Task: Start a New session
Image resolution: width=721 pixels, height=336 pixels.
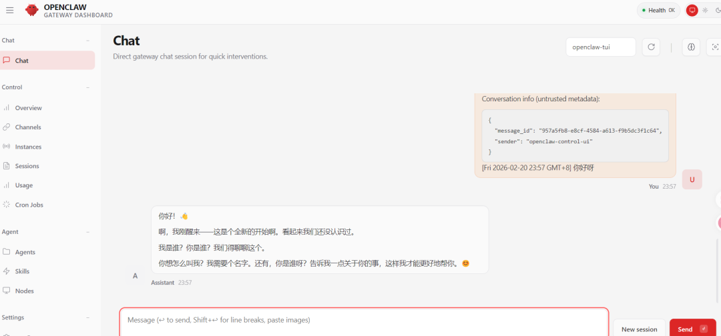Action: (639, 329)
